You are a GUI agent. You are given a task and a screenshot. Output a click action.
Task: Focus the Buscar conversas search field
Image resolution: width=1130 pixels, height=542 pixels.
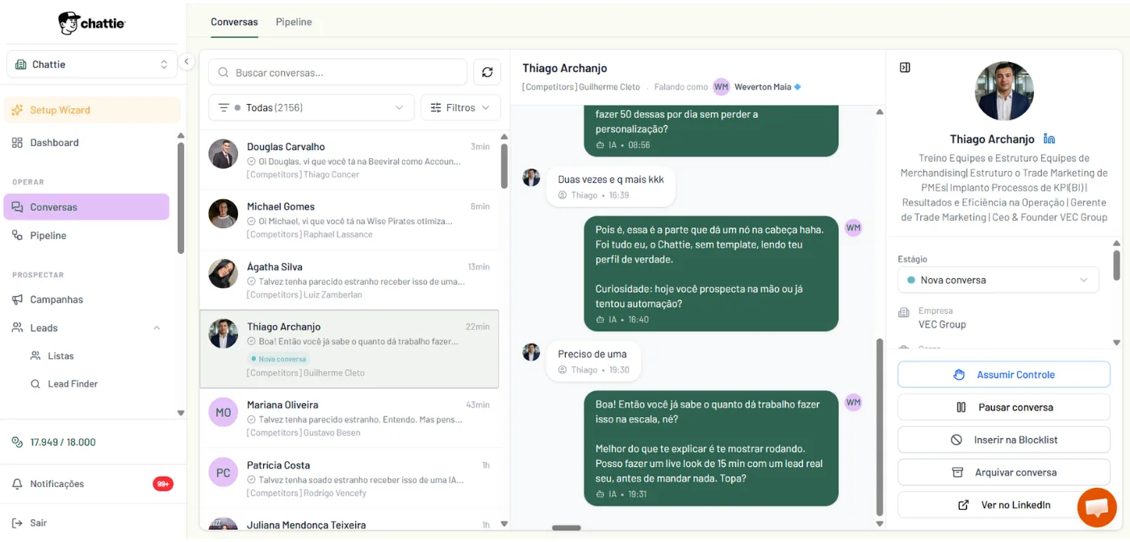pos(337,73)
